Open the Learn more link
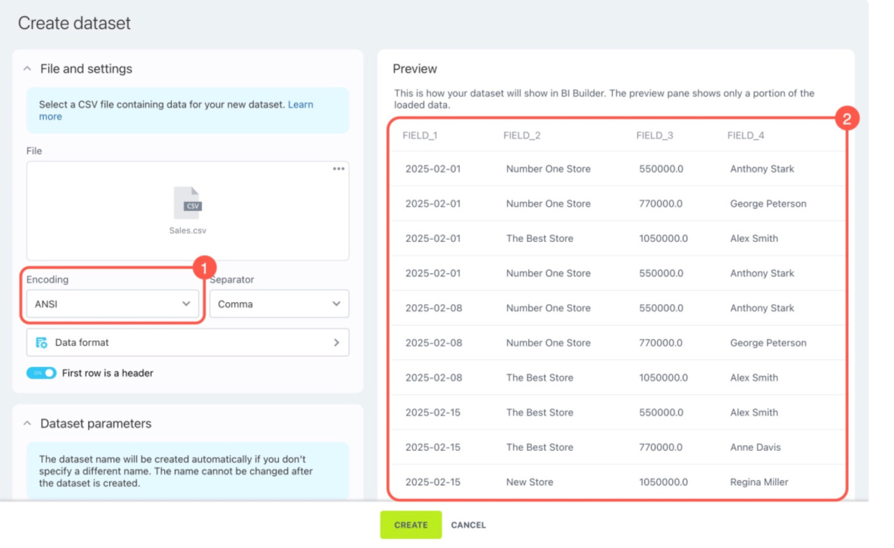 tap(300, 105)
